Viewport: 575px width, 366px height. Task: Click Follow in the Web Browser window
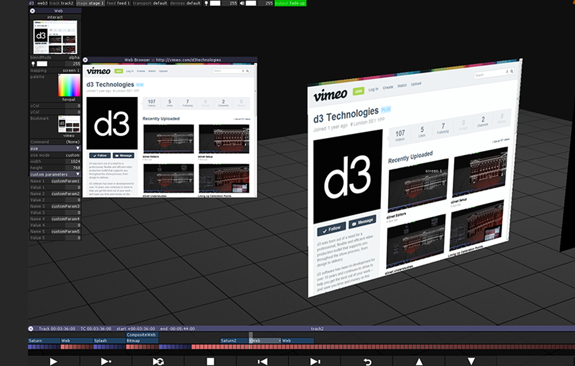tap(100, 155)
